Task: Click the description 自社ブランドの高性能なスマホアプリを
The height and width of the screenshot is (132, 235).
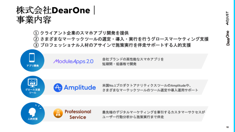Action: (133, 59)
